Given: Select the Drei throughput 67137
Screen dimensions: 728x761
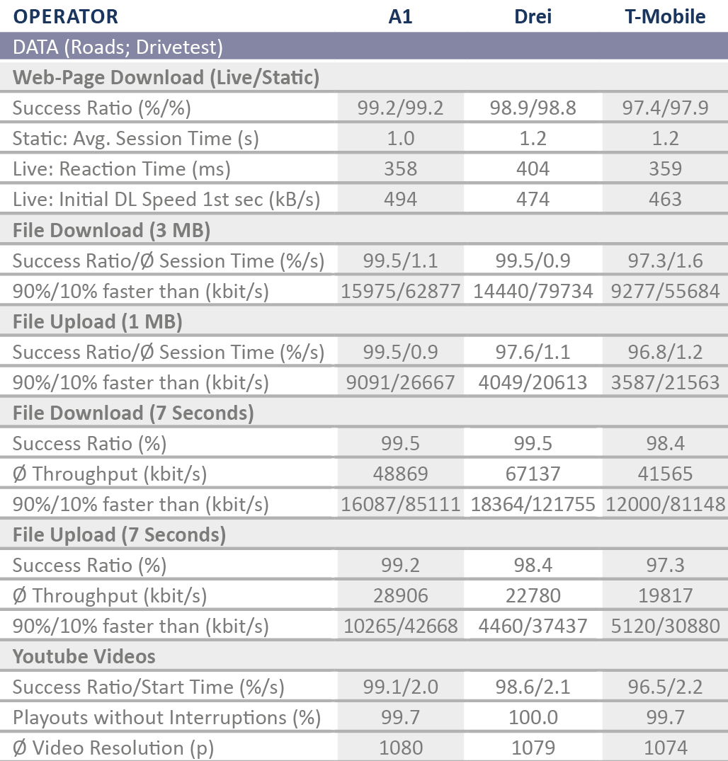Looking at the screenshot, I should click(533, 474).
